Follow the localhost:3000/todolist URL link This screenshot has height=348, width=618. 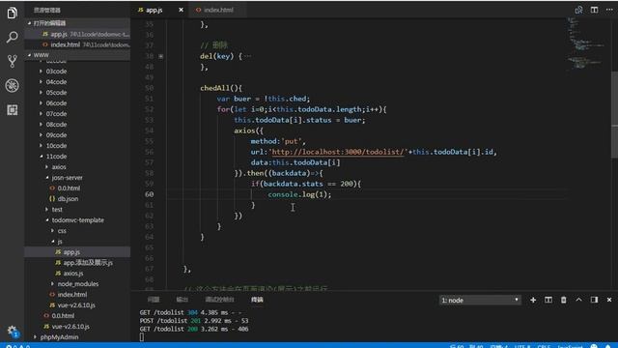[338, 152]
